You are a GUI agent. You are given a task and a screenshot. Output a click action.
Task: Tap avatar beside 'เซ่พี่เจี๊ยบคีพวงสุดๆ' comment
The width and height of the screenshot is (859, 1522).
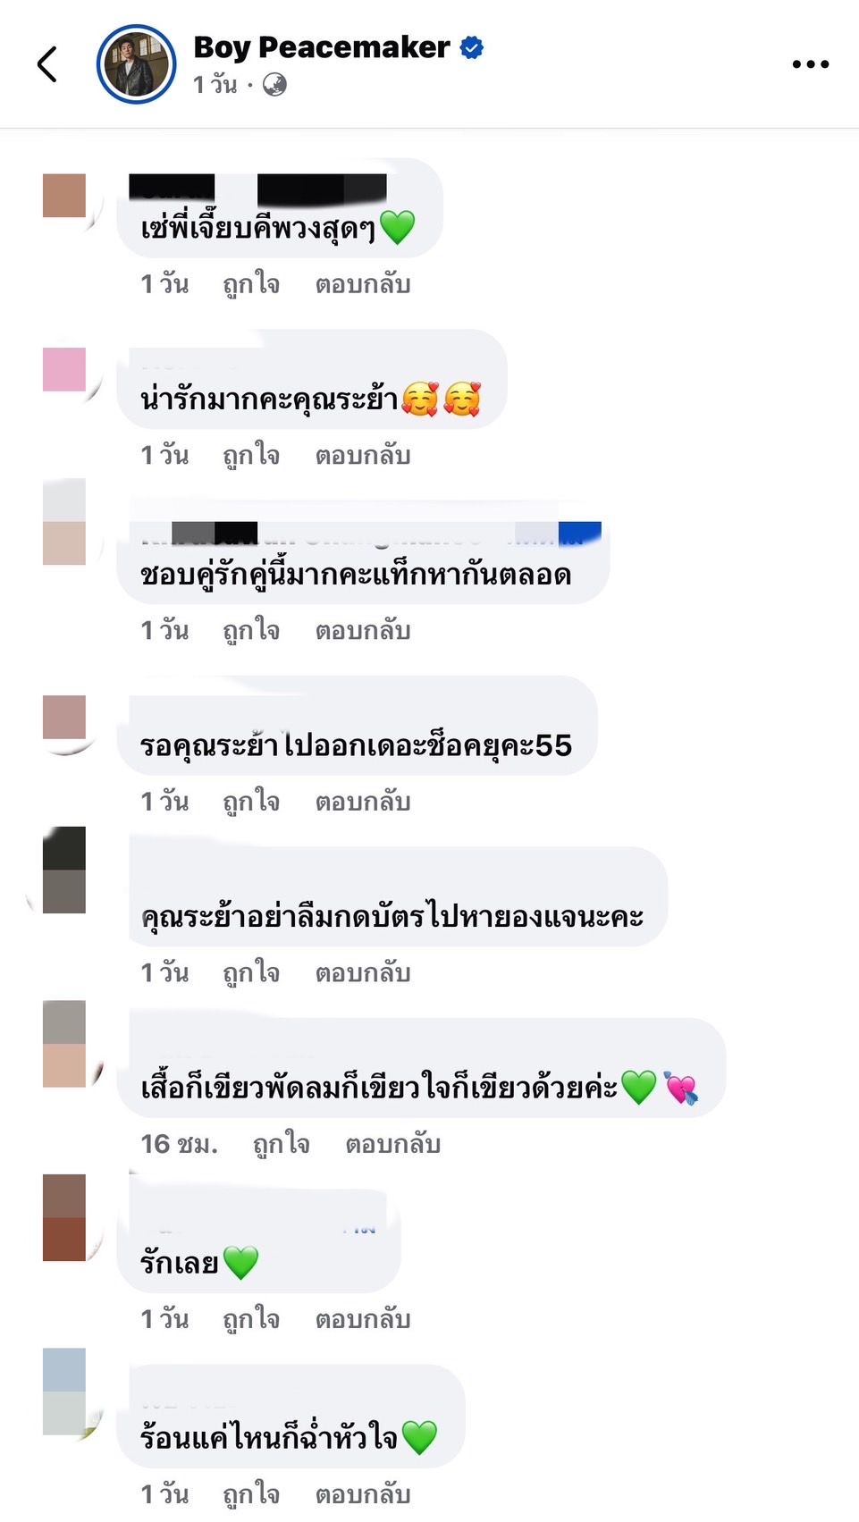(64, 196)
